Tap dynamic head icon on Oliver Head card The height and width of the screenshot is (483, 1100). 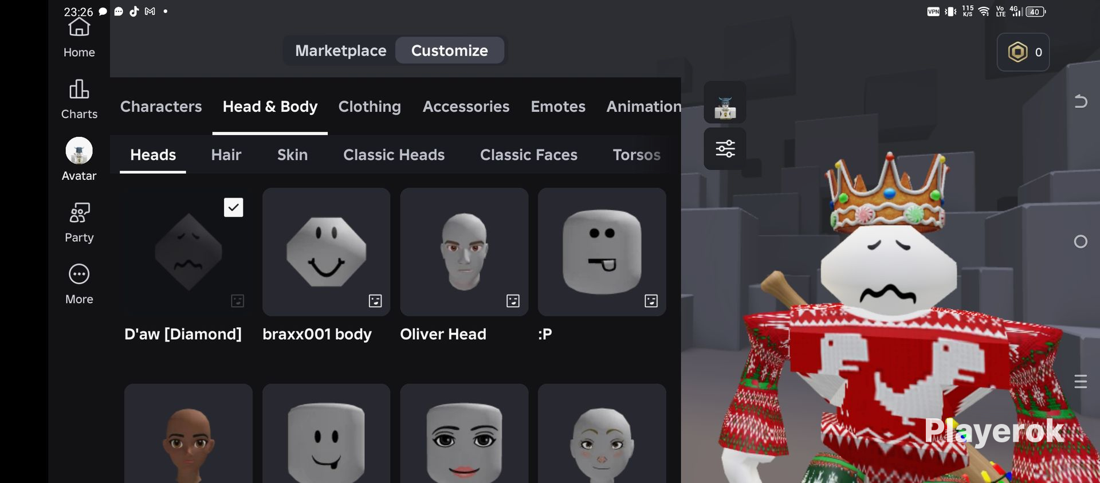513,301
